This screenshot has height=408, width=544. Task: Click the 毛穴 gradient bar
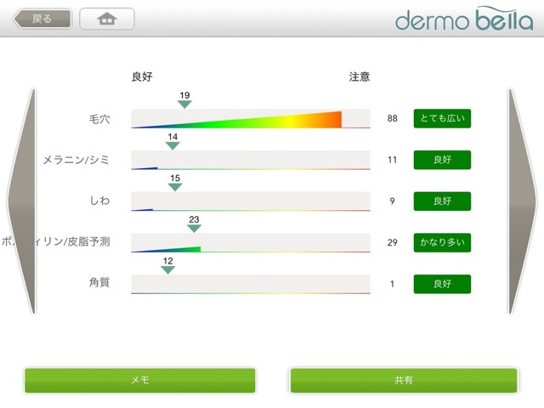coord(251,119)
